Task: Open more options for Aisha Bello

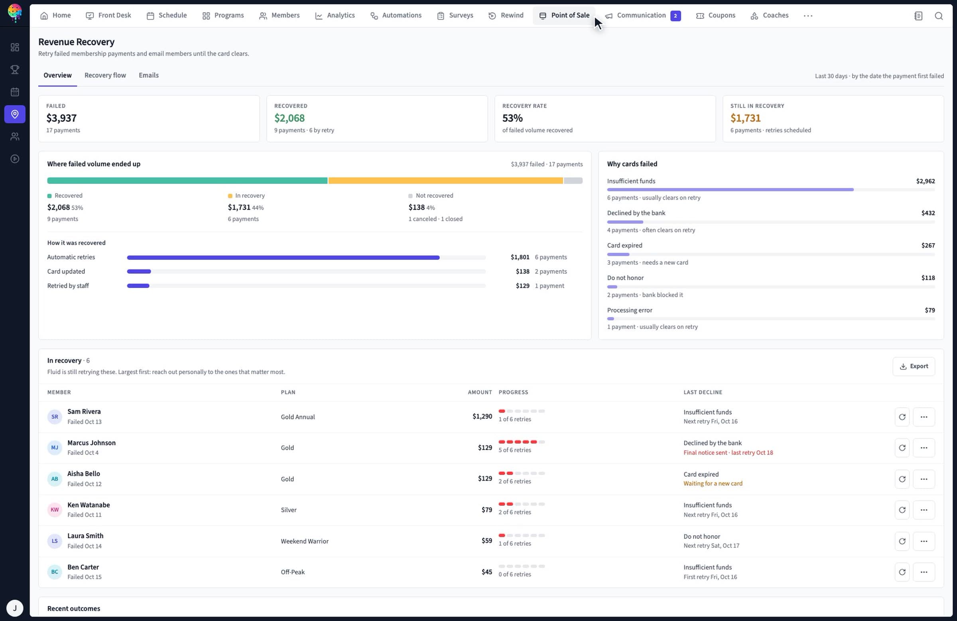Action: 924,479
